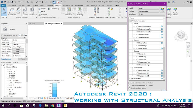Open the Supports check tool
Viewport: 193px width, 108px height.
43,15
